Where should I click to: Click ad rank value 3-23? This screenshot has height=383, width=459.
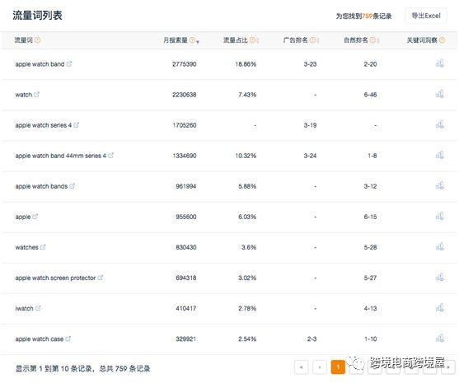[310, 64]
